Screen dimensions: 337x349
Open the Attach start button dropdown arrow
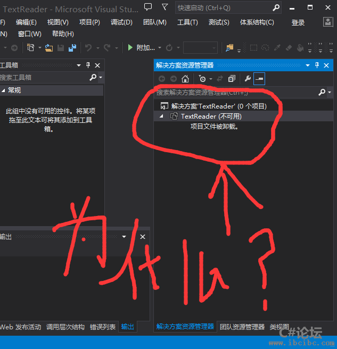pyautogui.click(x=160, y=48)
